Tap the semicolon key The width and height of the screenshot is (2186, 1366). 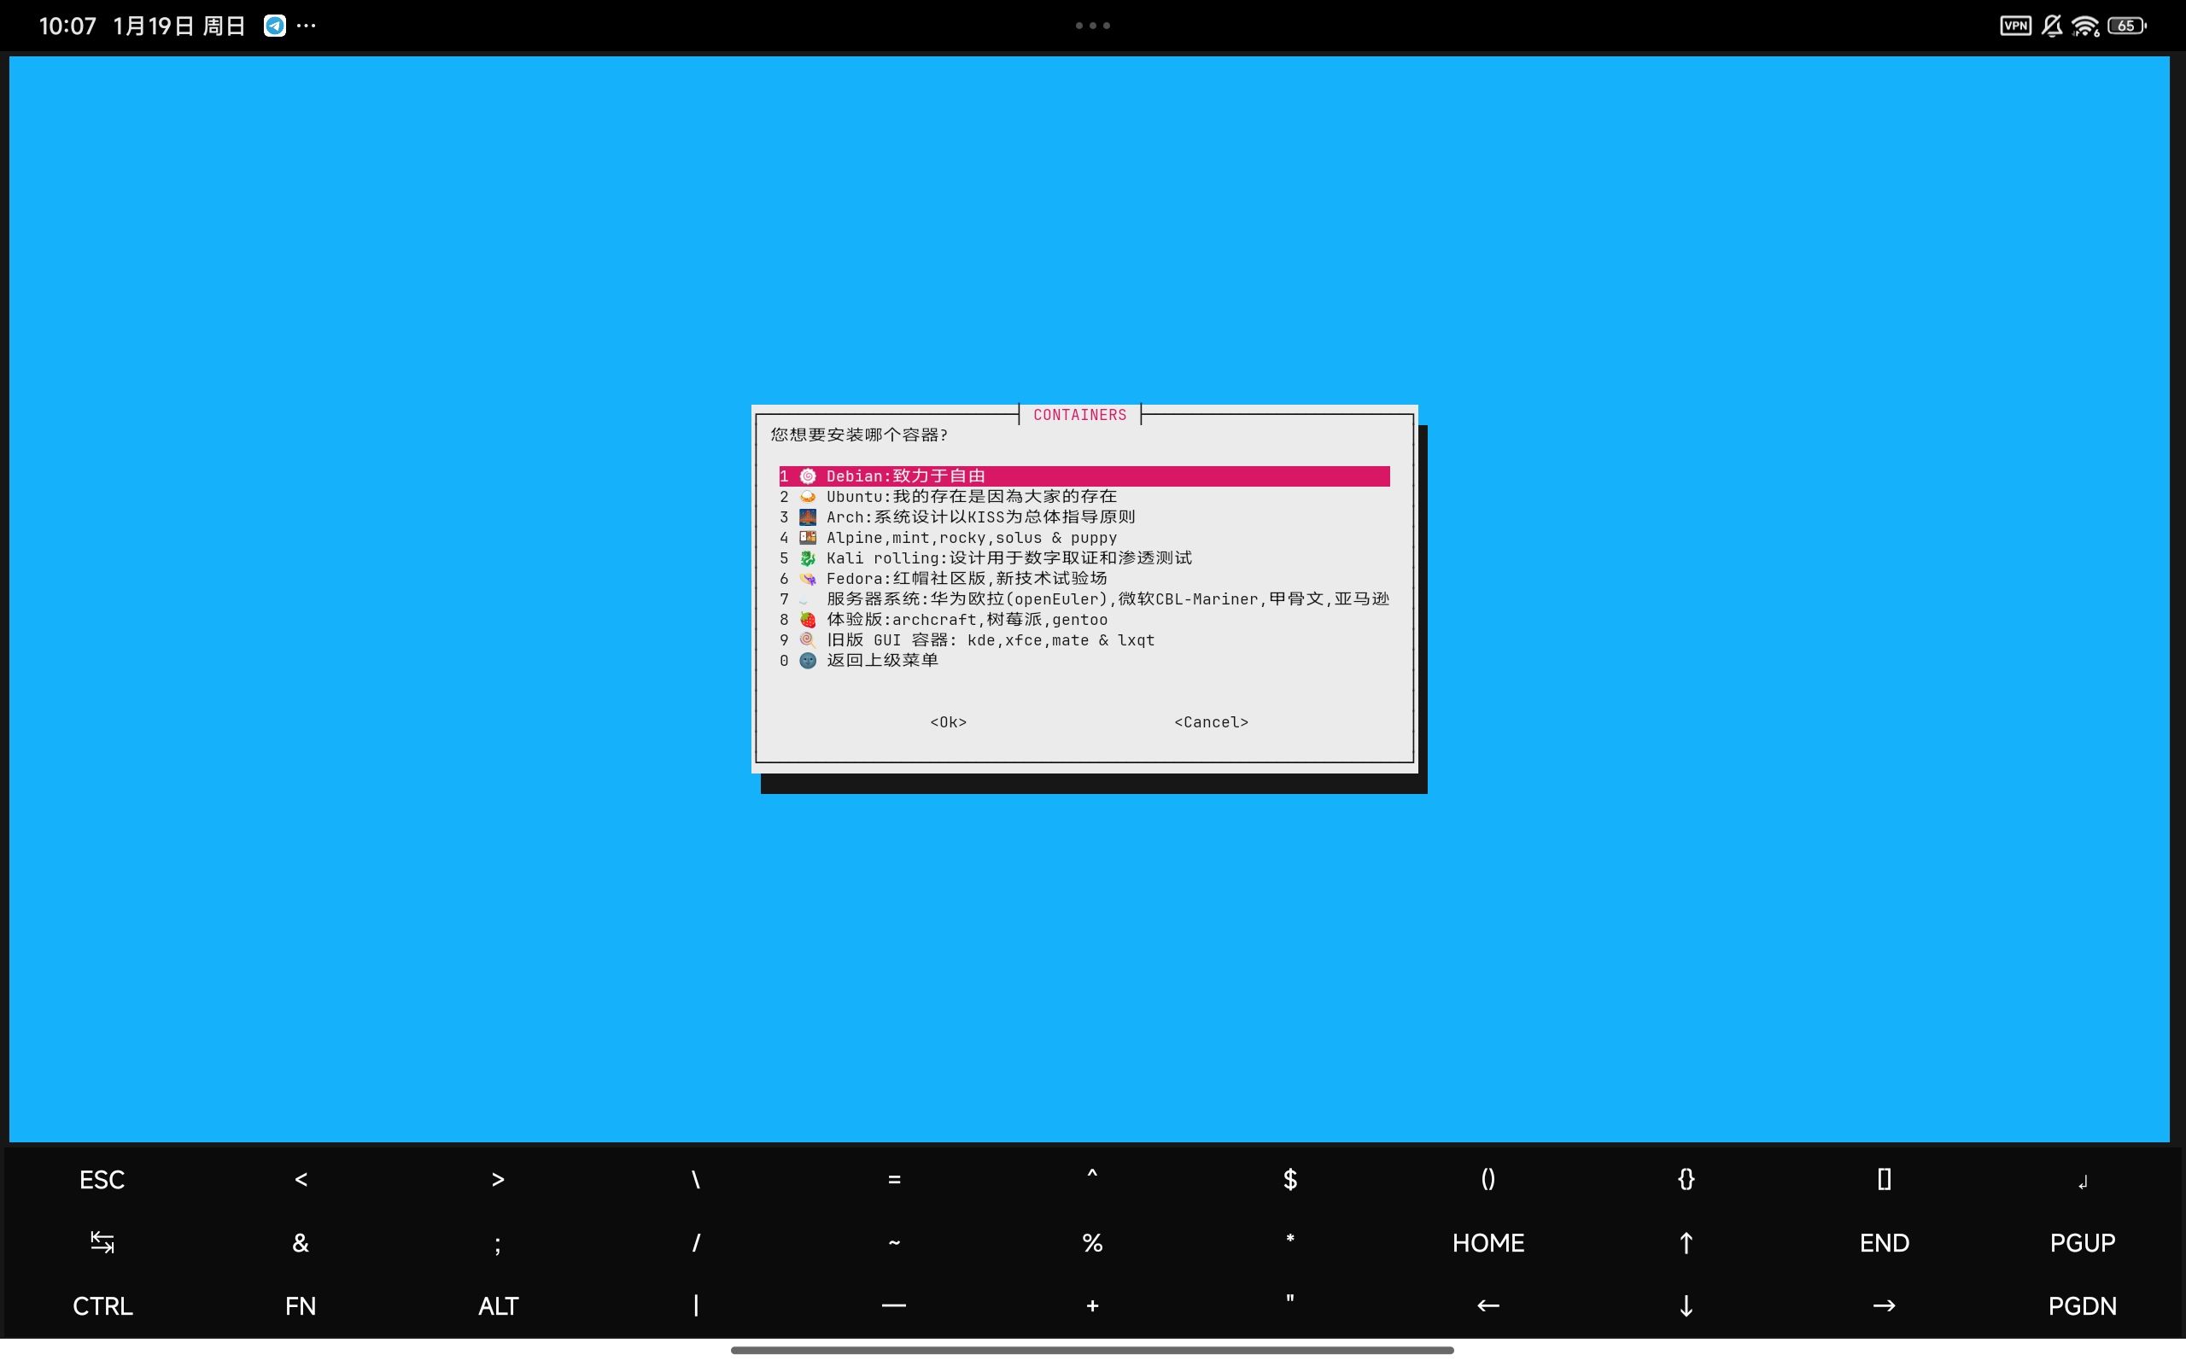point(498,1245)
